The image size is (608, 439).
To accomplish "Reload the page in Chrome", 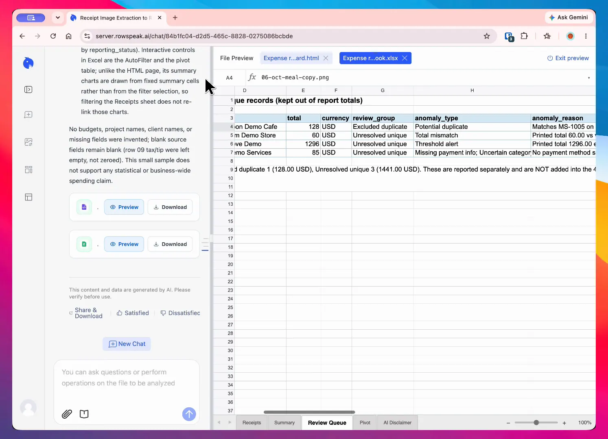I will click(x=53, y=36).
